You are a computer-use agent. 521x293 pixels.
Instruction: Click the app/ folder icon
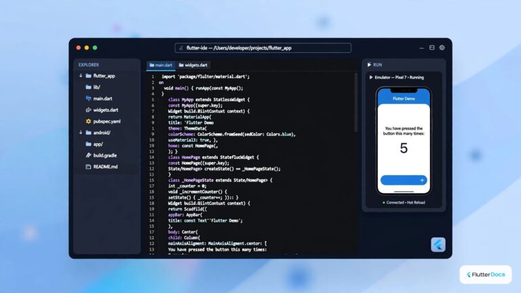pos(88,144)
